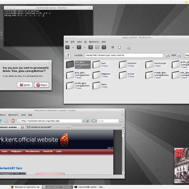This screenshot has height=189, width=189.
Task: Click the Google search box in Firefox
Action: click(x=108, y=121)
